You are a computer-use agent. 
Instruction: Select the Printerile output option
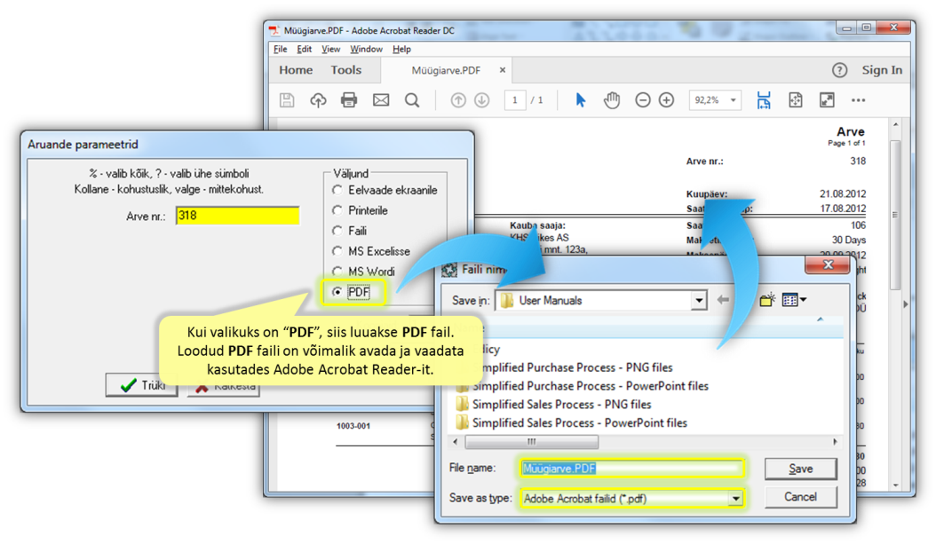337,210
